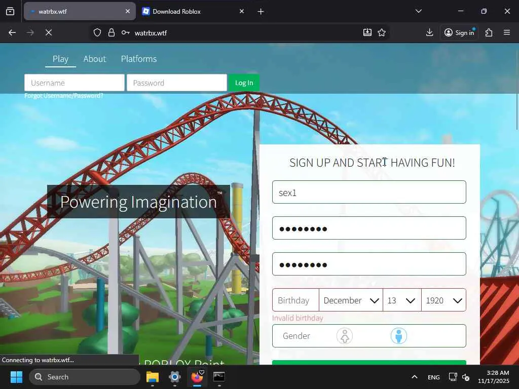The width and height of the screenshot is (519, 389).
Task: Open the Extensions puzzle icon
Action: pos(489,32)
